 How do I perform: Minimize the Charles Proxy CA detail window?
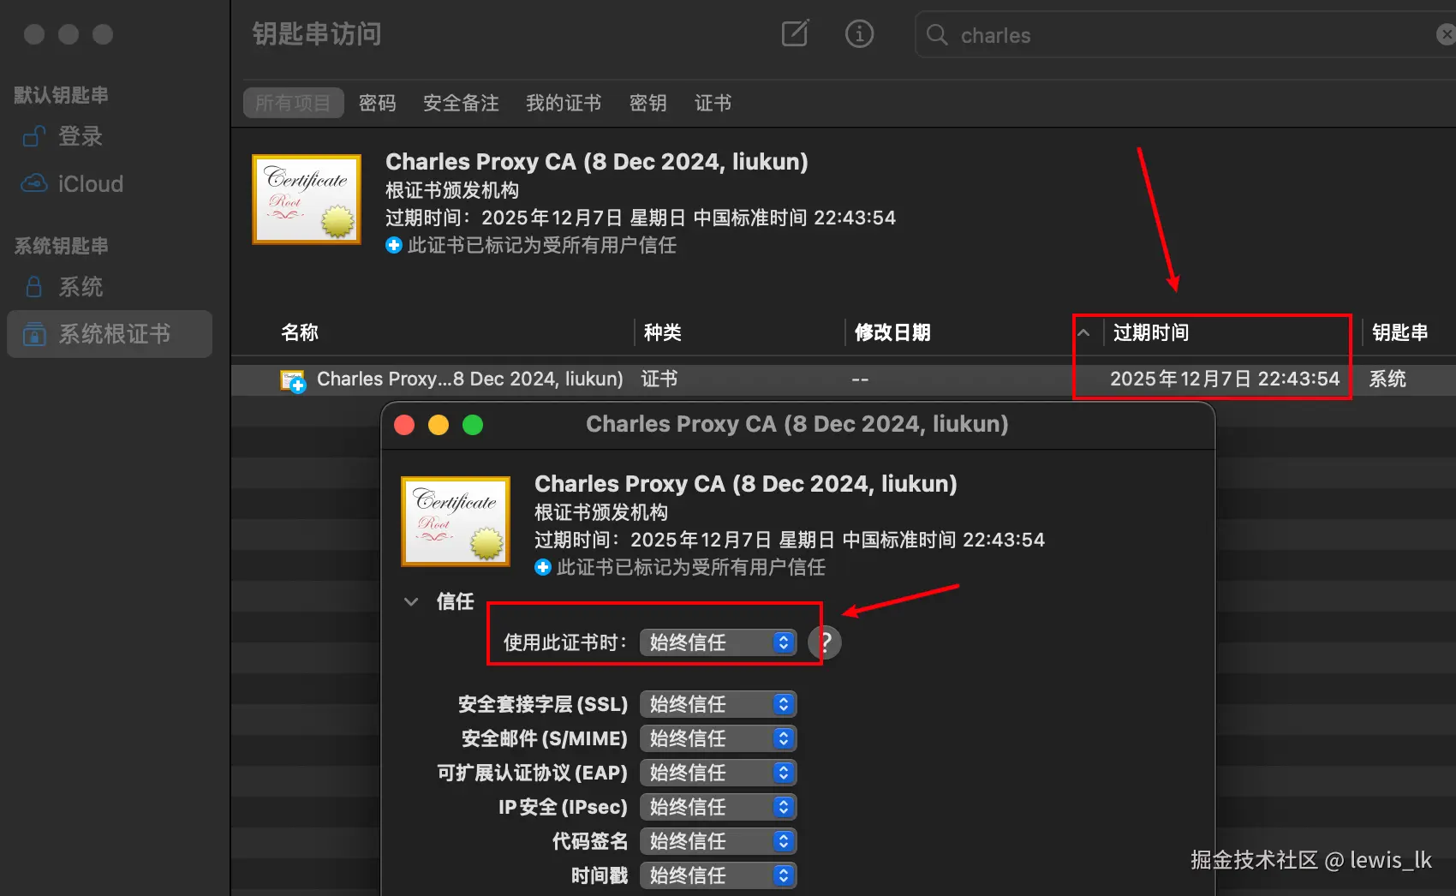pyautogui.click(x=439, y=425)
